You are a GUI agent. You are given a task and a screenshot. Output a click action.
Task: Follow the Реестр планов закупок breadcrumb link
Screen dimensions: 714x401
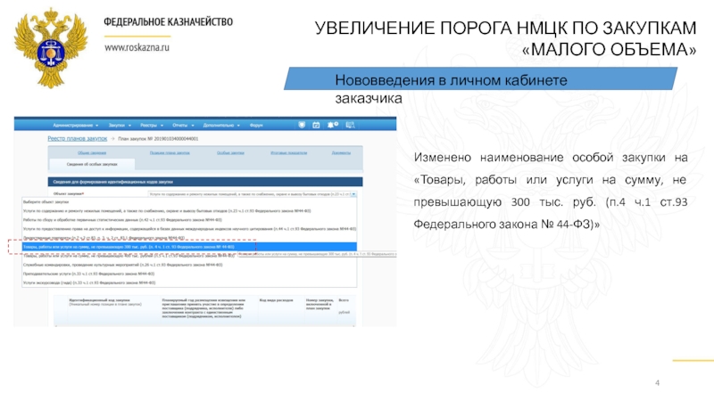78,139
